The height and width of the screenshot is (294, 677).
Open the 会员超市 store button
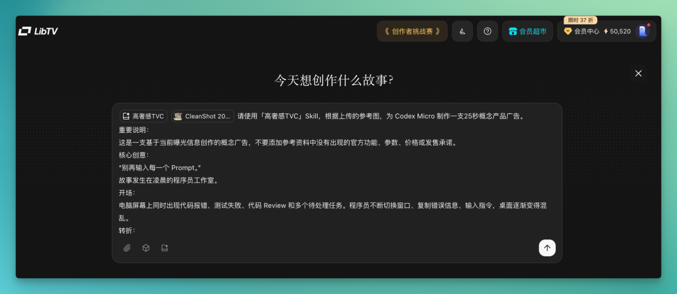pyautogui.click(x=527, y=31)
